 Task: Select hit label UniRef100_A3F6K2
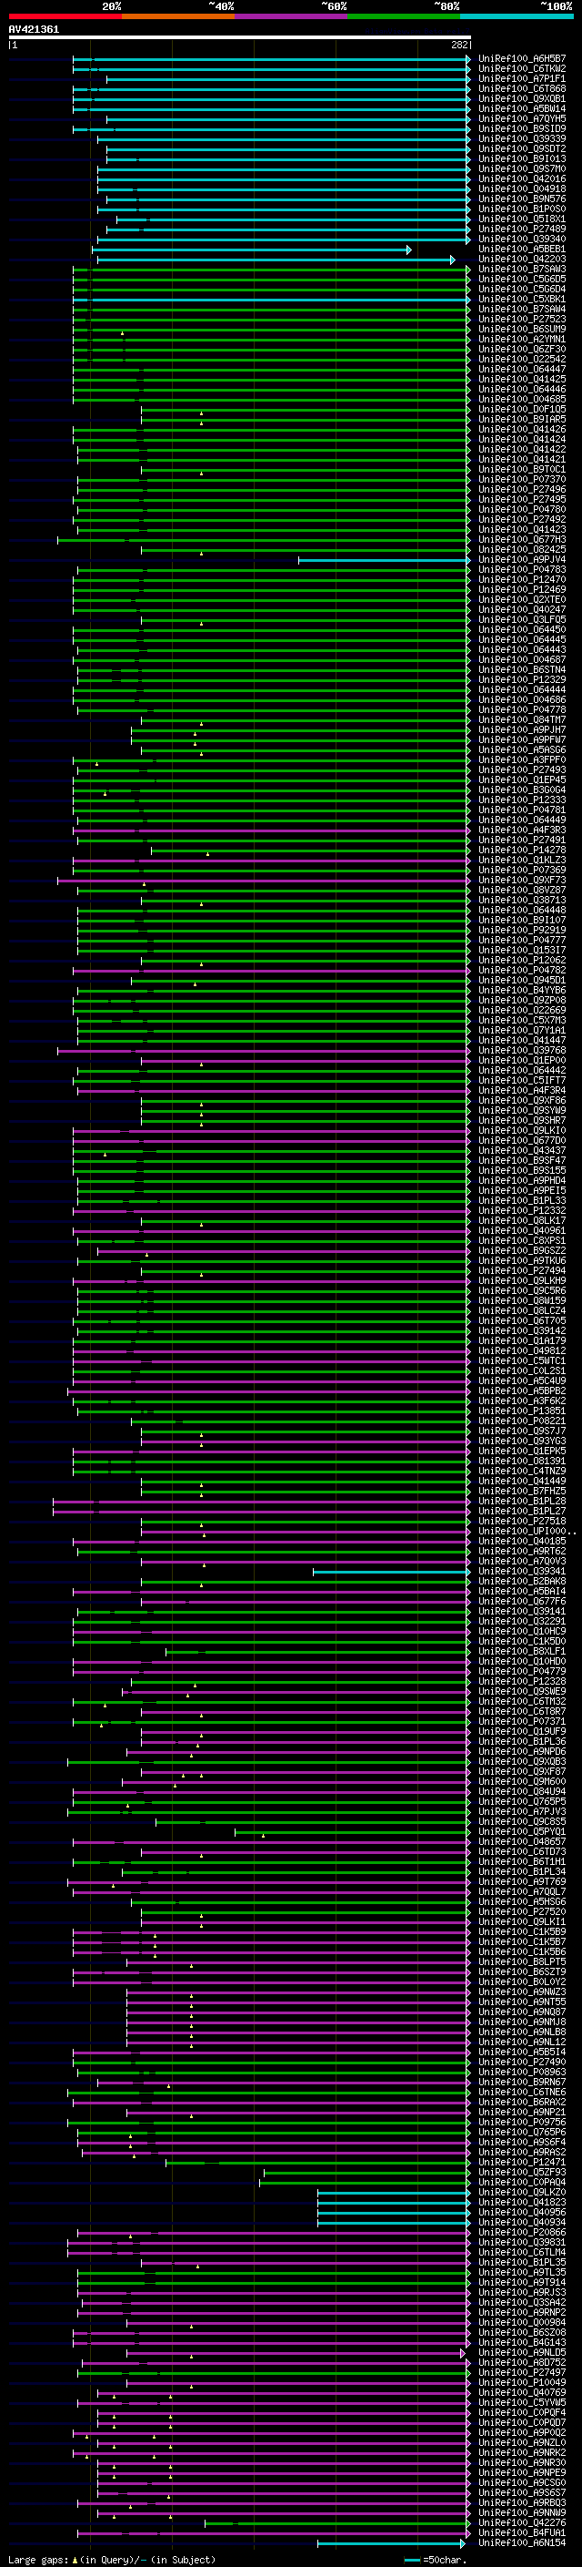pos(522,1401)
